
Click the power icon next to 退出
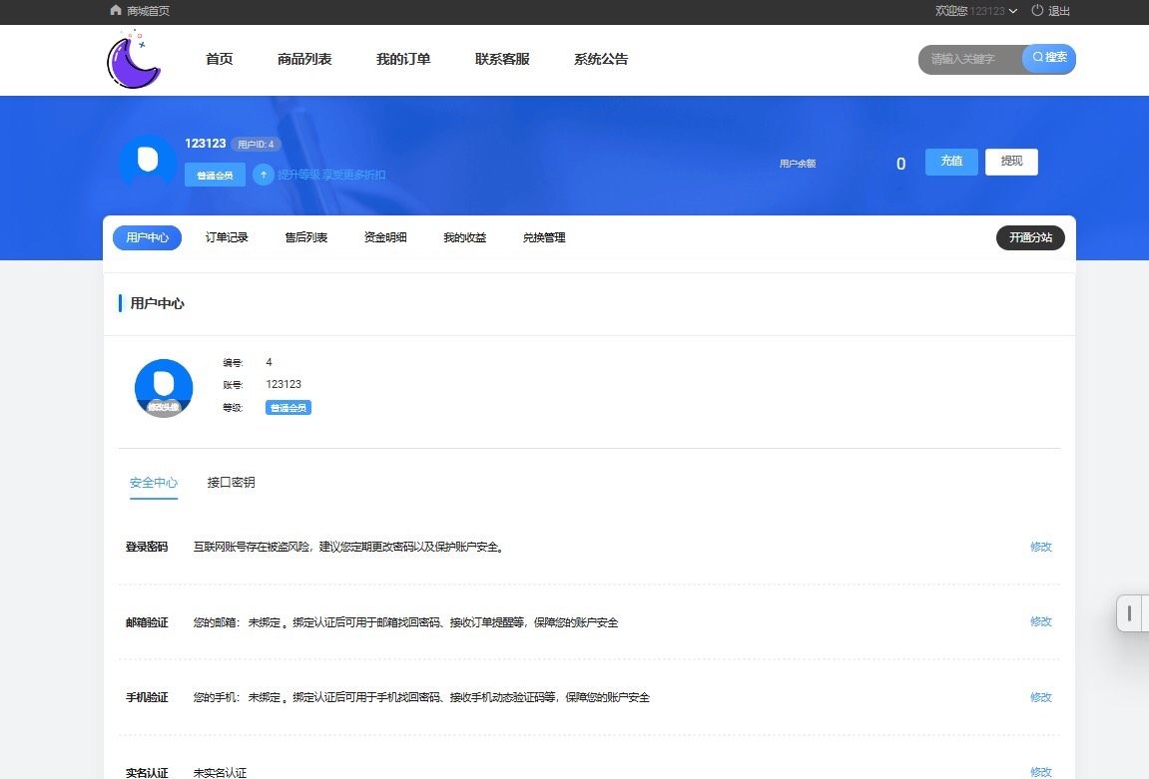1037,11
